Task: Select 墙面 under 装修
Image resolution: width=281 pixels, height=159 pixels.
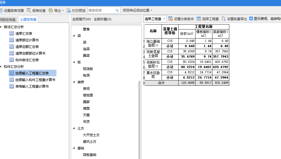Action: tap(86, 109)
